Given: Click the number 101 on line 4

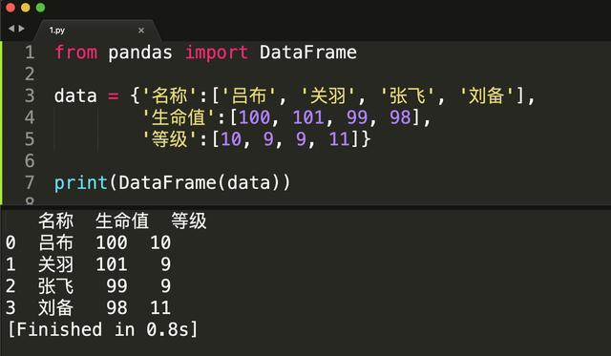Looking at the screenshot, I should click(x=308, y=117).
